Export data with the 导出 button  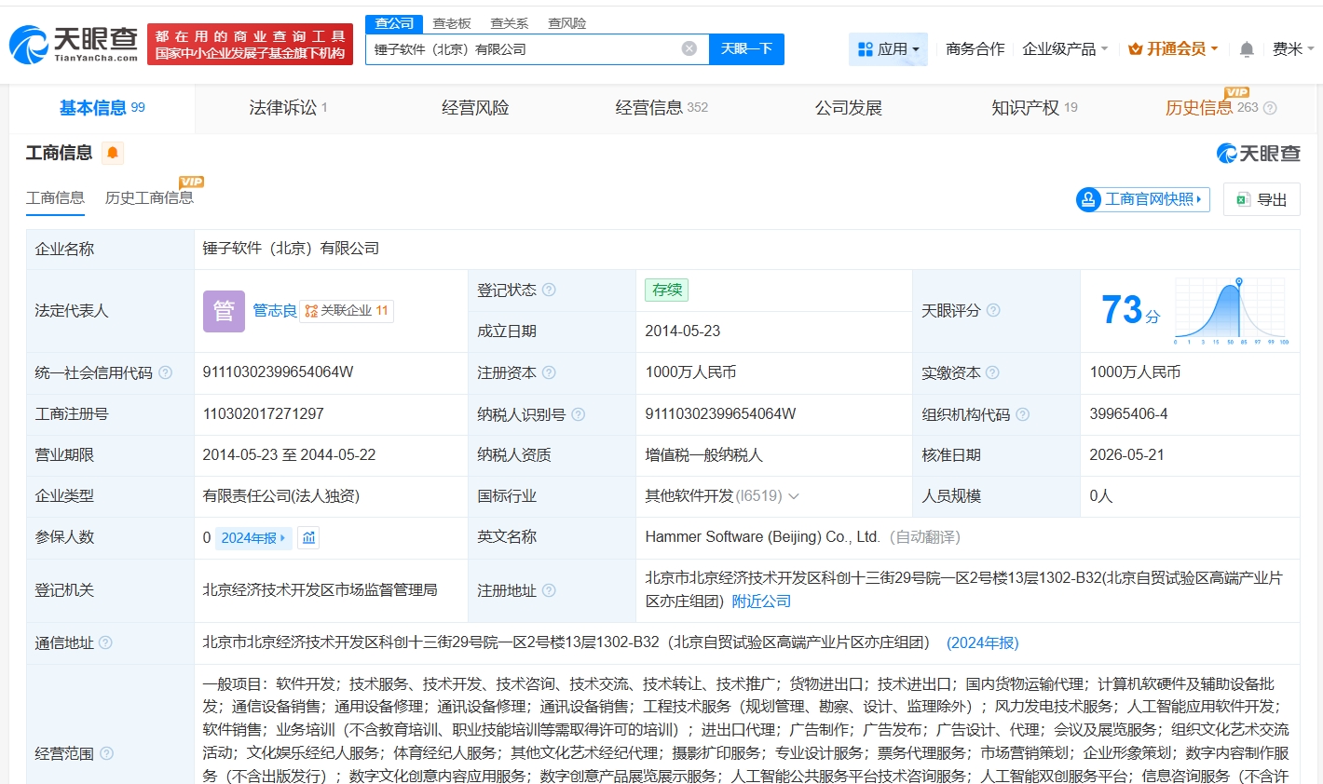tap(1262, 199)
